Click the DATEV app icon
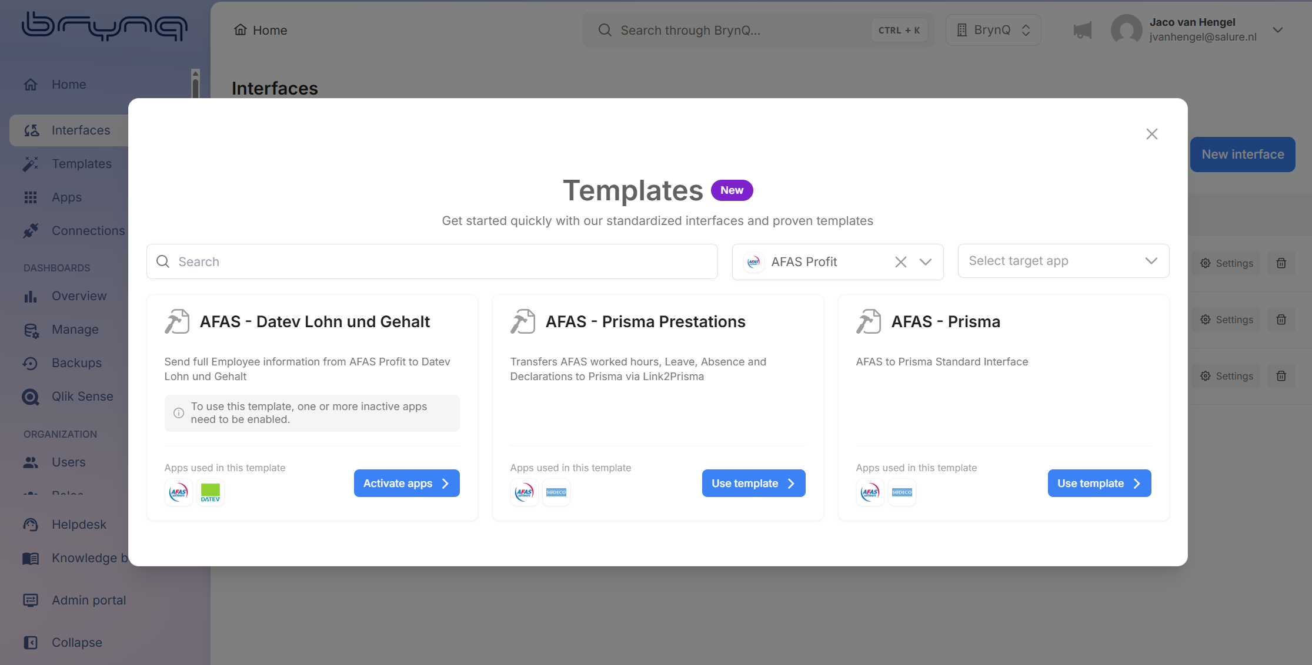Image resolution: width=1312 pixels, height=665 pixels. [210, 492]
